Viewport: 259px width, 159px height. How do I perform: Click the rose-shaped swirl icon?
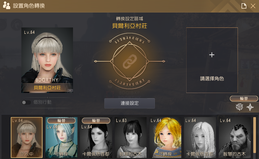click(239, 107)
